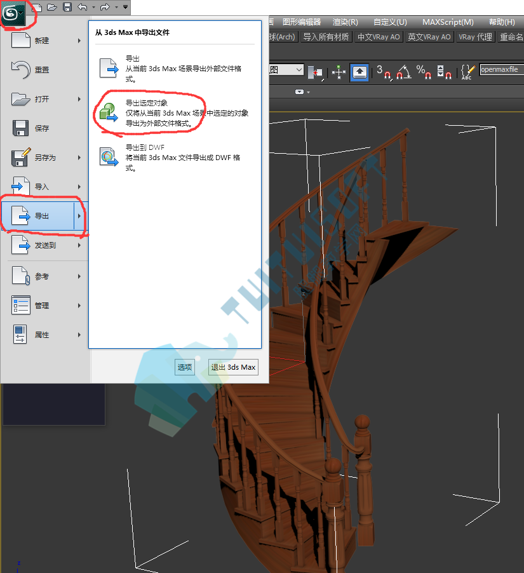Click the Redo arrow in quick access toolbar
This screenshot has height=573, width=524.
[x=105, y=7]
